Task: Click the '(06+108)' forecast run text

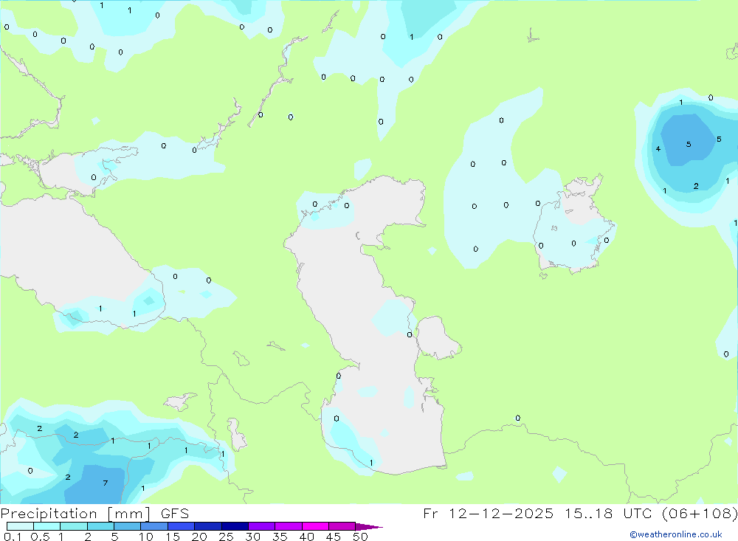Action: coord(700,514)
